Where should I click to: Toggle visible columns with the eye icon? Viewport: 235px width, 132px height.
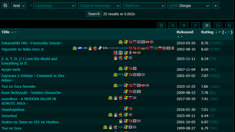[184, 25]
